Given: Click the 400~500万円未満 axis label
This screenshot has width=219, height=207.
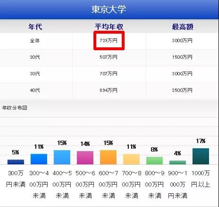Looking at the screenshot, I should [62, 184].
